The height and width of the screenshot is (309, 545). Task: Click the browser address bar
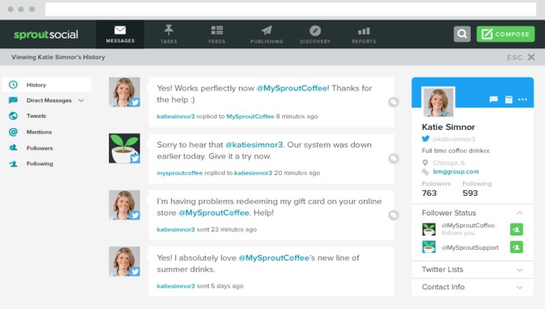(291, 10)
